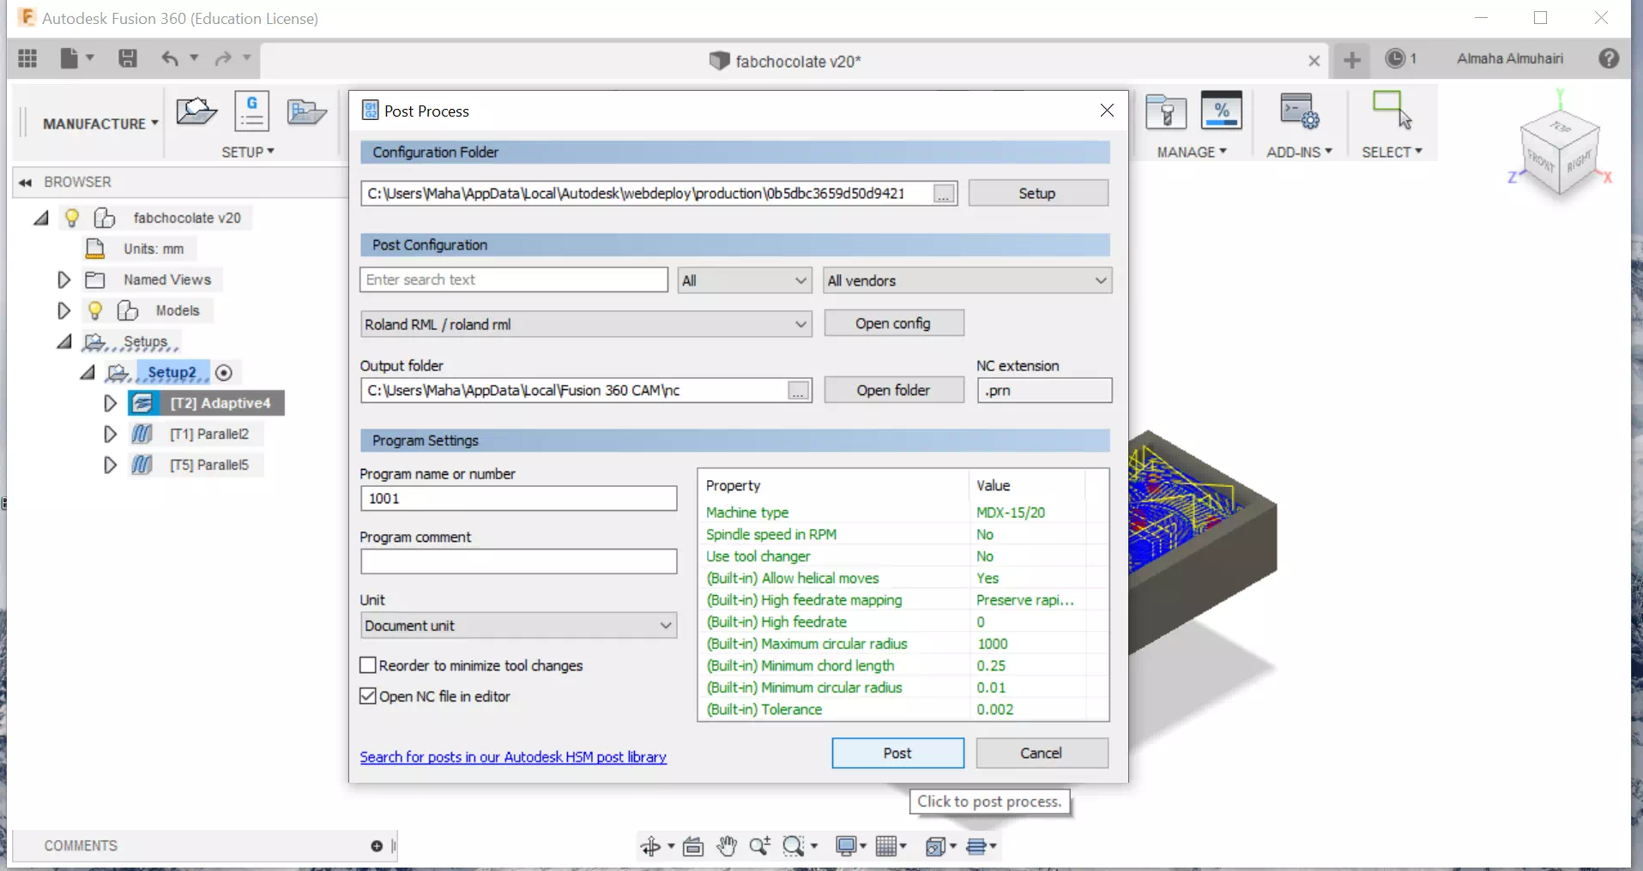Collapse the Browser panel with double arrows
The image size is (1643, 871).
(x=26, y=183)
